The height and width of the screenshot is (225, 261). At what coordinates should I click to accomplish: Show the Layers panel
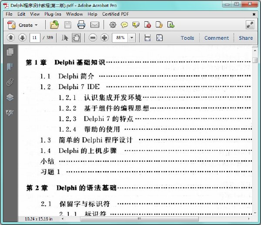[x=10, y=97]
